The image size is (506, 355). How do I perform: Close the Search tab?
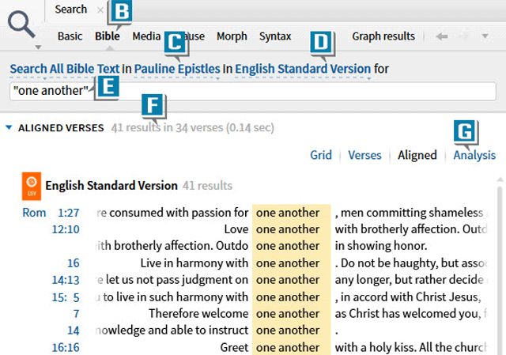[99, 10]
